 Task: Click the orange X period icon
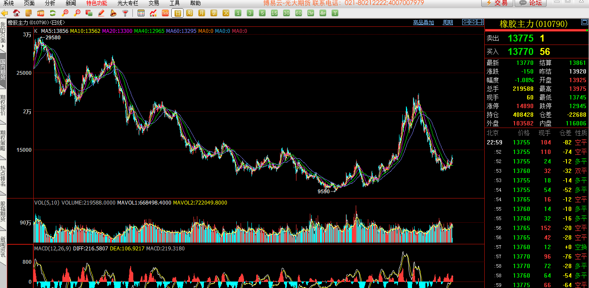pyautogui.click(x=226, y=13)
